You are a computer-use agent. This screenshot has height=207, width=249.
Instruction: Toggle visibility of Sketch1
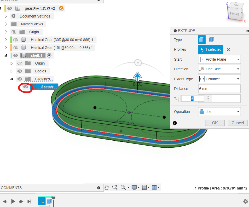[x=26, y=87]
